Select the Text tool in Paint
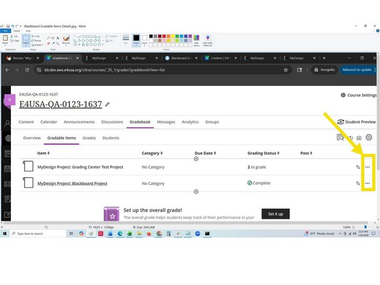380x285 pixels. click(58, 38)
